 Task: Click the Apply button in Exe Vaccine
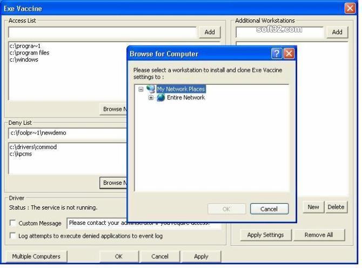201,257
